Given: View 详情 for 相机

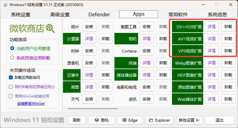Looking at the screenshot, I should pos(147,39).
